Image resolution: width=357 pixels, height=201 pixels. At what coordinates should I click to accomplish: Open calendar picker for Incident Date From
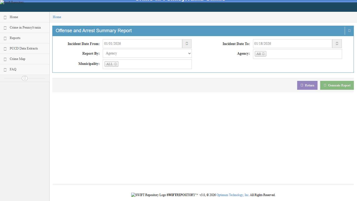point(187,44)
